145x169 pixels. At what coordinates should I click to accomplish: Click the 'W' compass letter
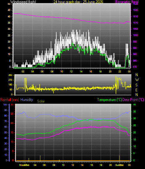[x=137, y=80]
